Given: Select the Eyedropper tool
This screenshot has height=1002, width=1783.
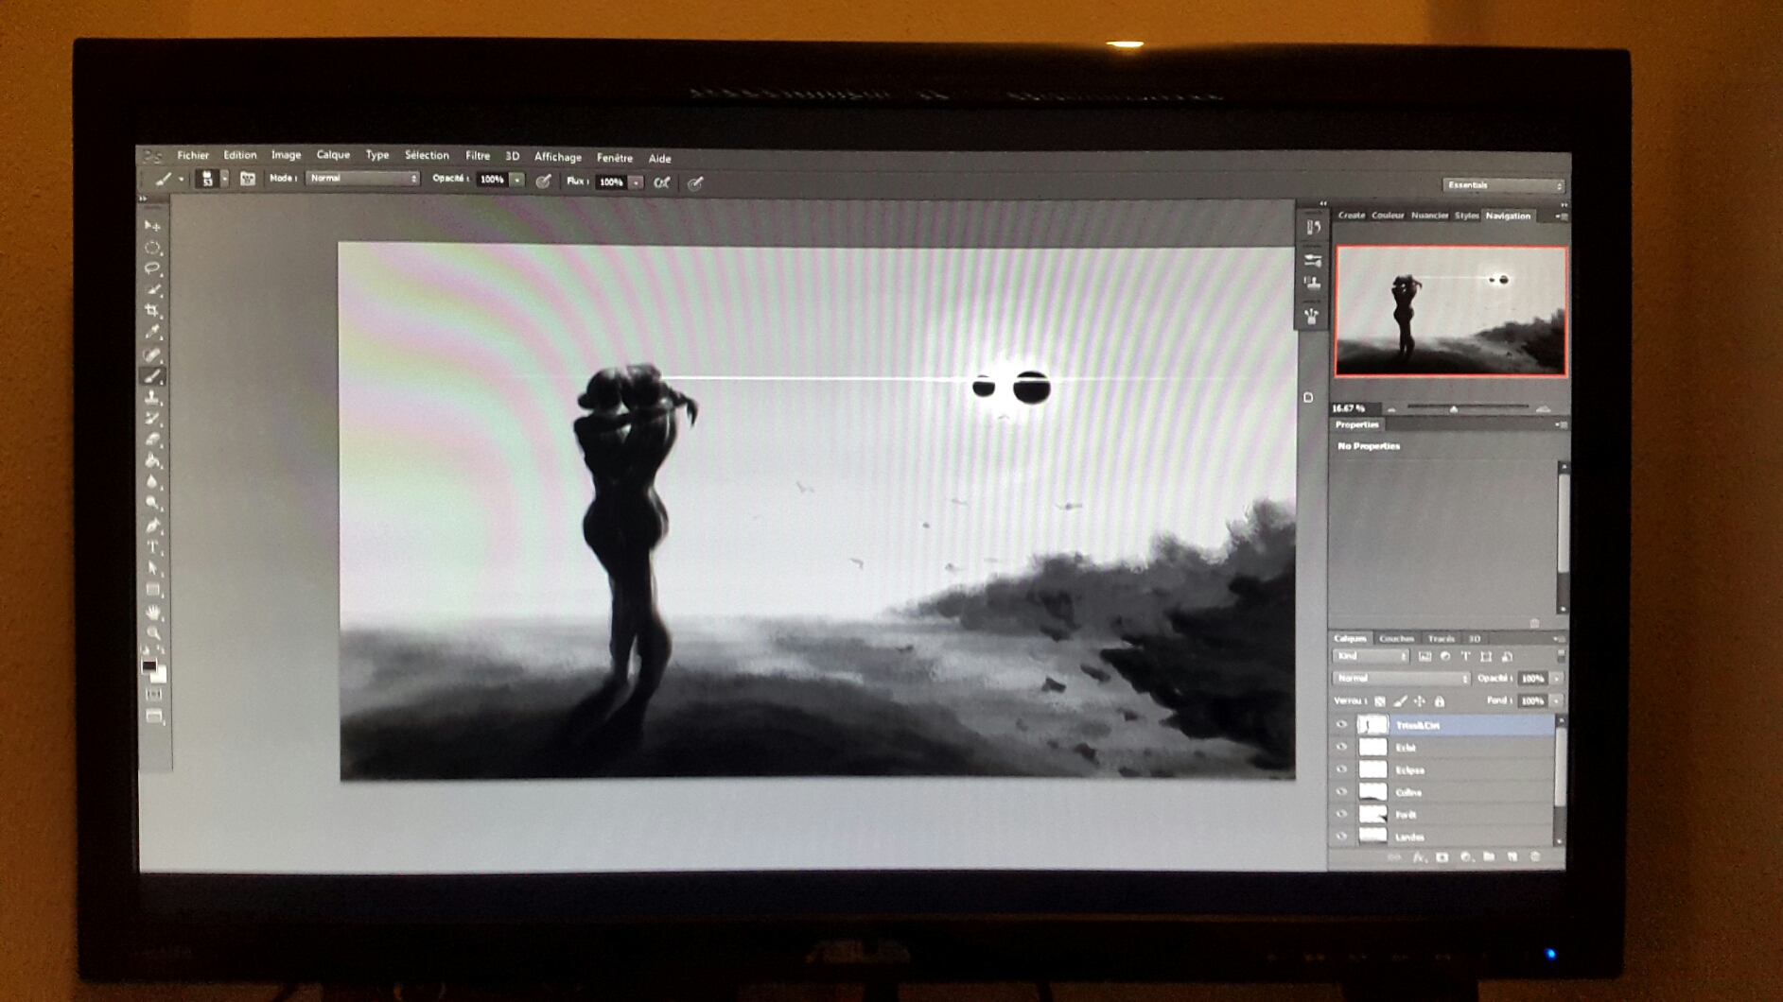Looking at the screenshot, I should click(x=152, y=333).
